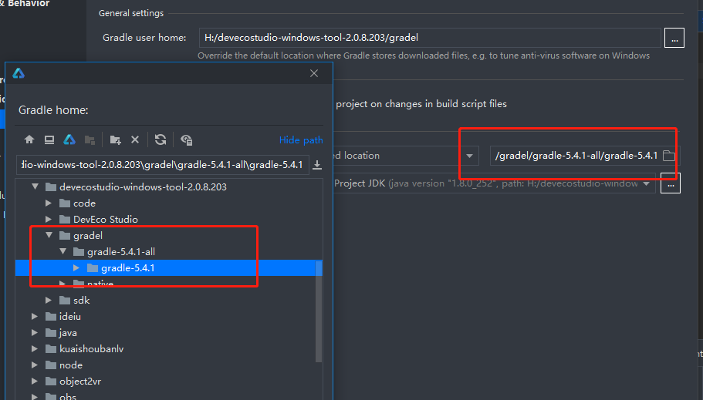Close the Gradle home dialog
The width and height of the screenshot is (703, 400).
[x=314, y=73]
